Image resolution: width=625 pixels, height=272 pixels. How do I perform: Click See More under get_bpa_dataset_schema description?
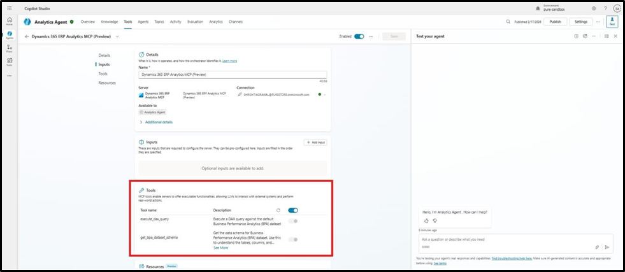pos(221,248)
